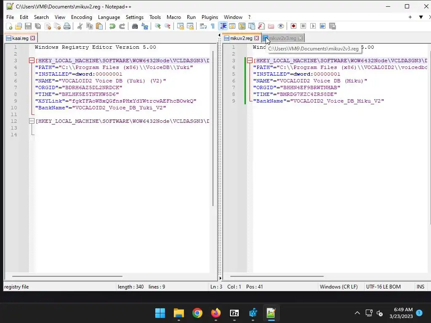Click Run macro multiple times icon
This screenshot has width=431, height=323.
pos(322,26)
